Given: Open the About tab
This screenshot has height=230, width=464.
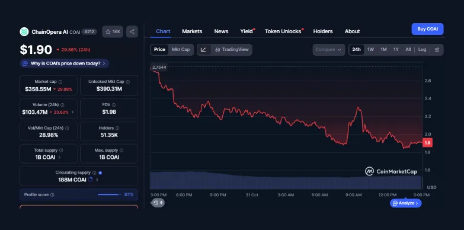Looking at the screenshot, I should (352, 31).
